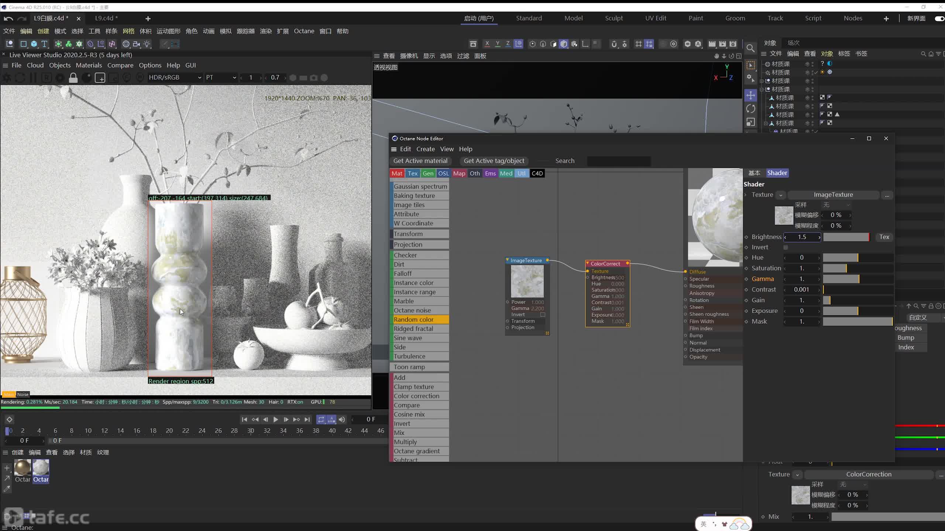Select the eyedropper icon in material manager

click(x=7, y=489)
